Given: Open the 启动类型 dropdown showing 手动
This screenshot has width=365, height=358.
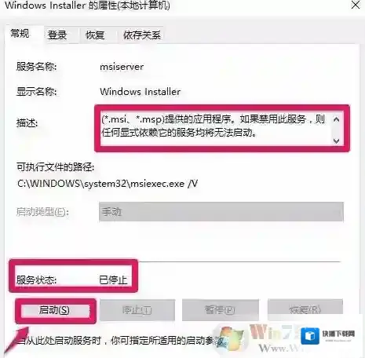Looking at the screenshot, I should pos(221,212).
